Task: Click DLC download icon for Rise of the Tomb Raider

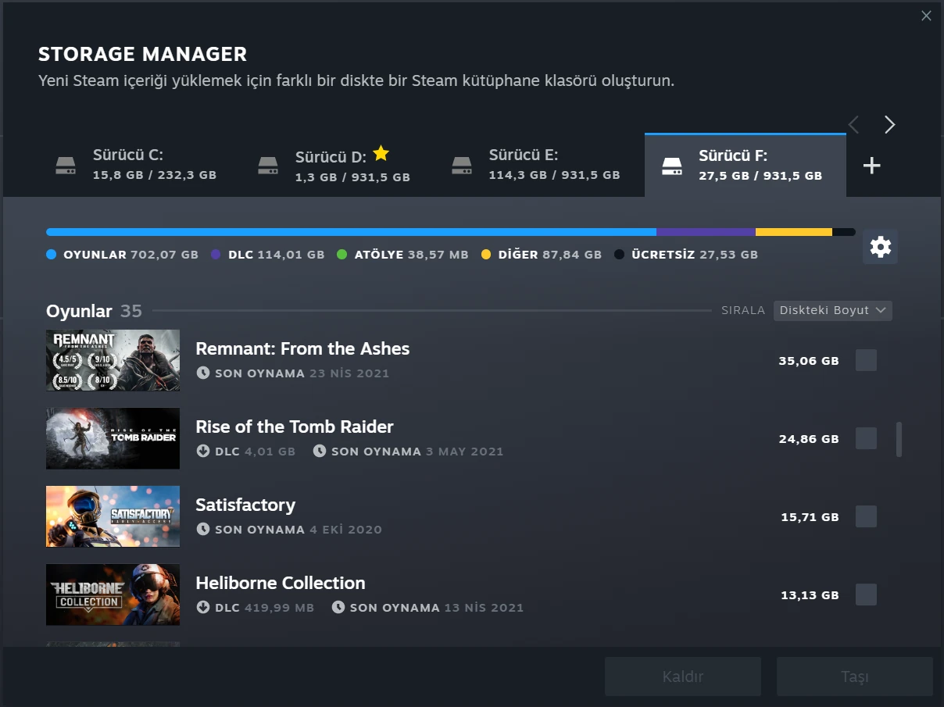Action: point(202,451)
